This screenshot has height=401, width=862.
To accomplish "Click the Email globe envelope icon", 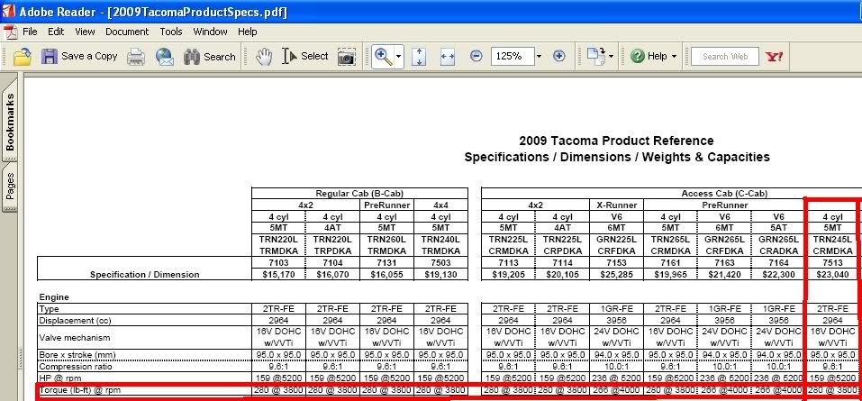I will (164, 56).
